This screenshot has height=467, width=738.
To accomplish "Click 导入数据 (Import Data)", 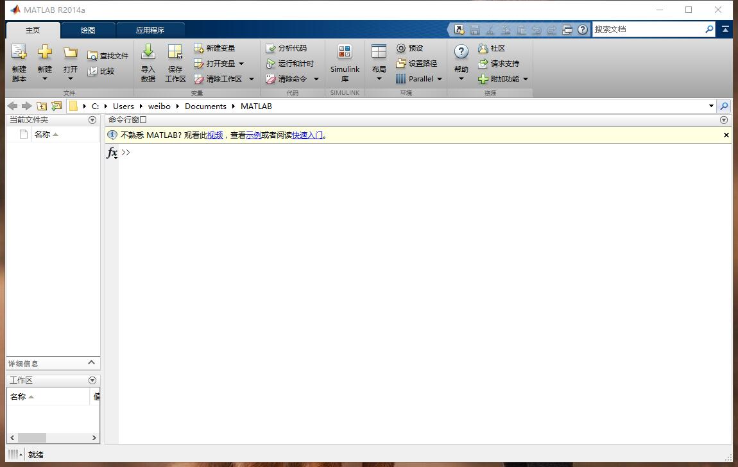I will coord(148,63).
